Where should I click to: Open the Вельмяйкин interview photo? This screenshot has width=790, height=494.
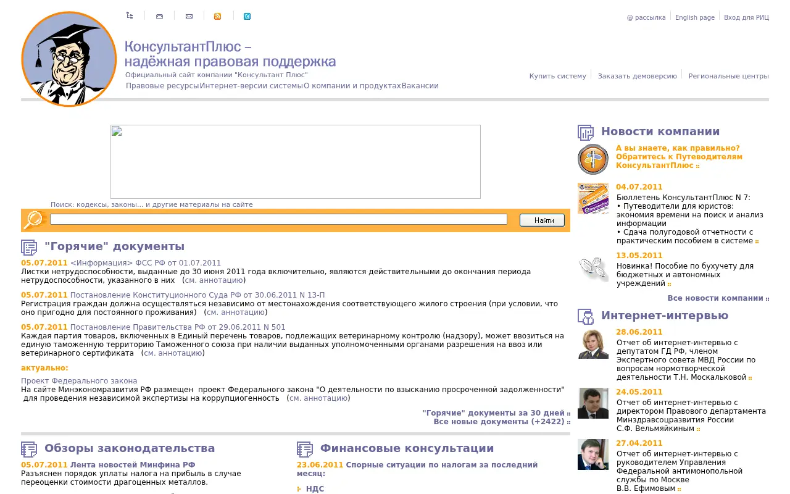[x=593, y=403]
